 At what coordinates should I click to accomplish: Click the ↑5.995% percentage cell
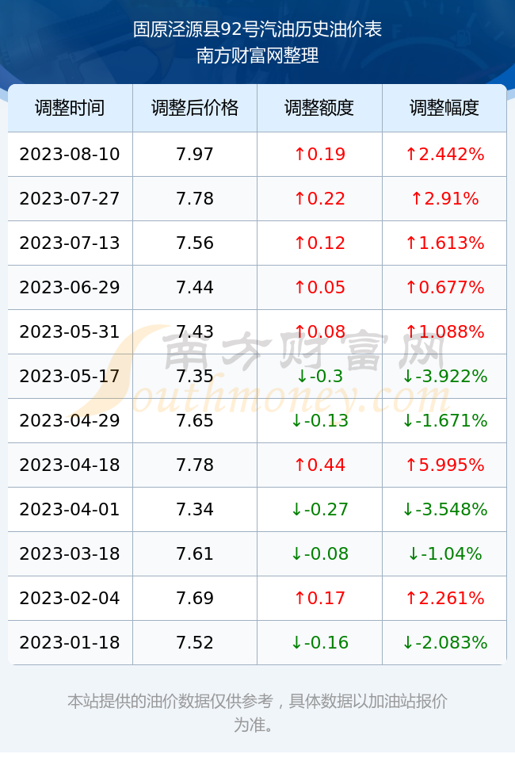(x=444, y=465)
